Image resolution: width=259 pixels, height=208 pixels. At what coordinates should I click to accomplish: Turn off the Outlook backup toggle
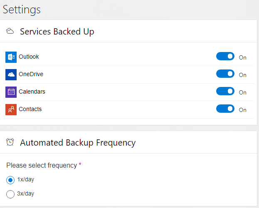tap(225, 57)
